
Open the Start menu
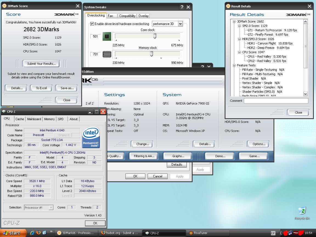[x=13, y=233]
